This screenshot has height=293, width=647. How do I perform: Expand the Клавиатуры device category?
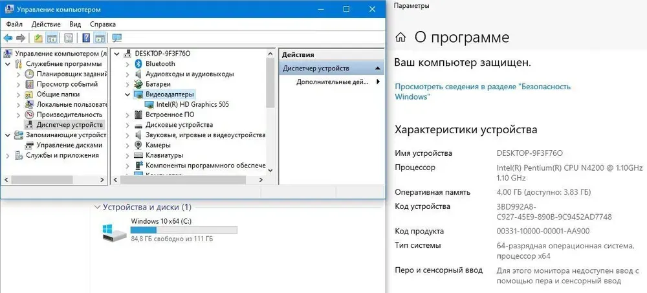tap(127, 155)
